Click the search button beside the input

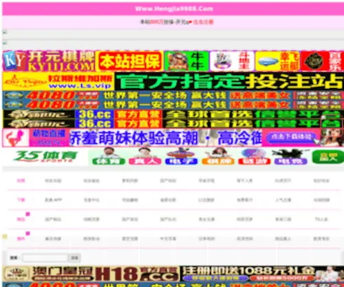coord(74,258)
